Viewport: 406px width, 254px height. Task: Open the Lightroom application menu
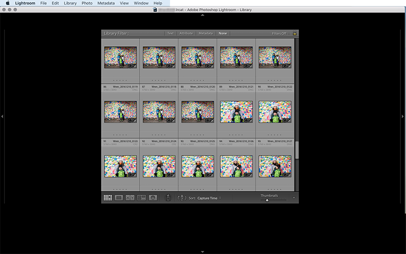(x=25, y=3)
